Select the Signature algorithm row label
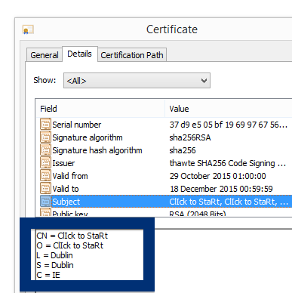The width and height of the screenshot is (292, 293). pos(88,137)
